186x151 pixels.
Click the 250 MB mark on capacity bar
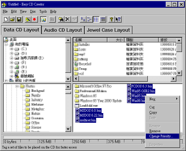80,142
